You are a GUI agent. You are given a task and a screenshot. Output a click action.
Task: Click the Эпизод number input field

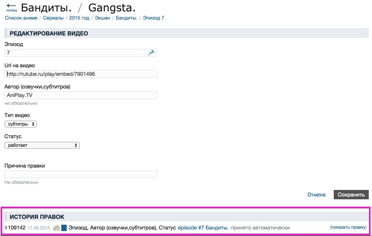[75, 53]
